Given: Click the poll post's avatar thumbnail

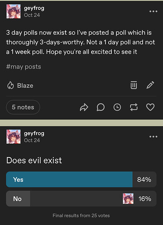Looking at the screenshot, I should [13, 137].
